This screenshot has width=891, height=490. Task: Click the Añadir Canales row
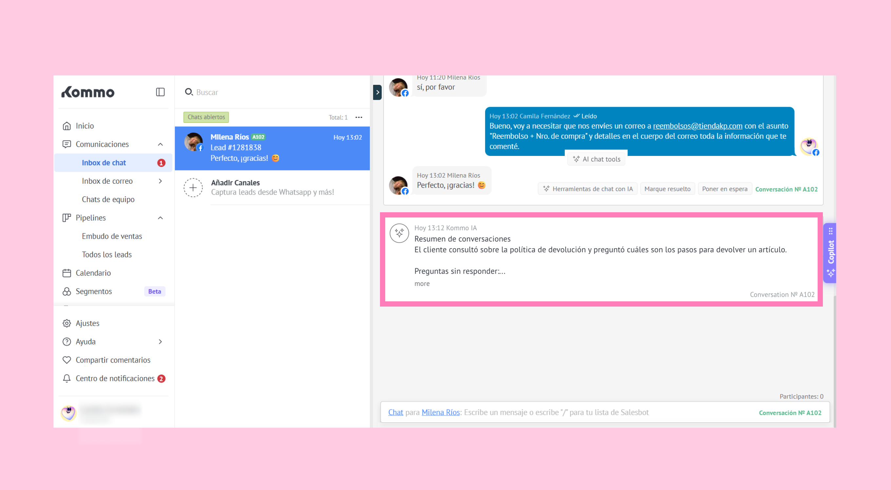(272, 188)
